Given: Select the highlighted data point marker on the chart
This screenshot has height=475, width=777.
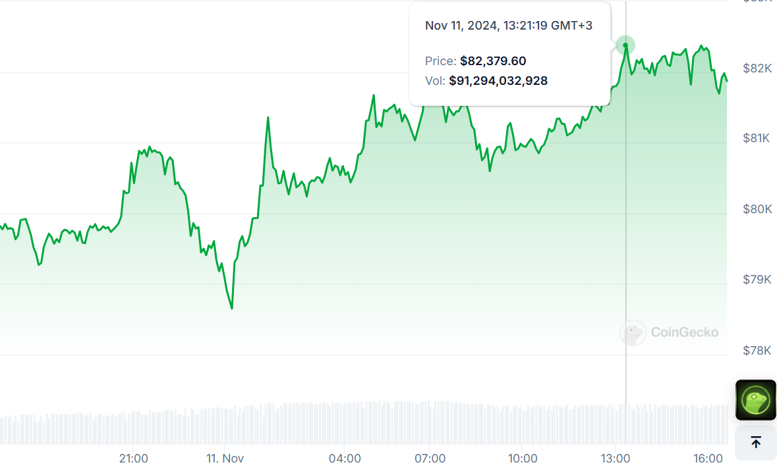Looking at the screenshot, I should click(x=625, y=45).
